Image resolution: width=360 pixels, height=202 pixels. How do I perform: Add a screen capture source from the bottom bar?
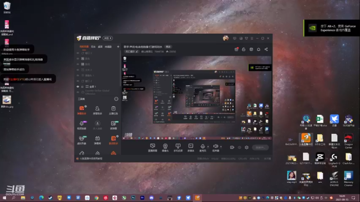153,148
